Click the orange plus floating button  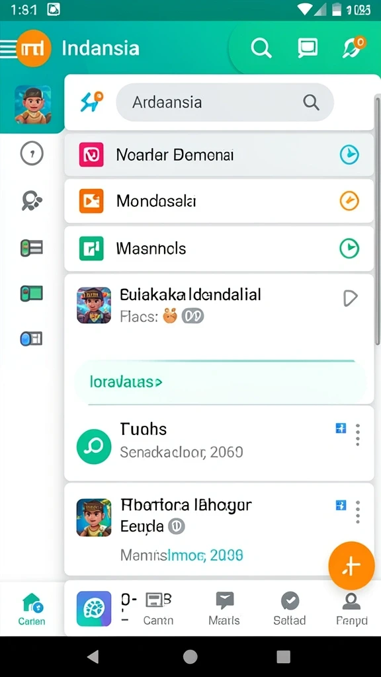(x=351, y=566)
